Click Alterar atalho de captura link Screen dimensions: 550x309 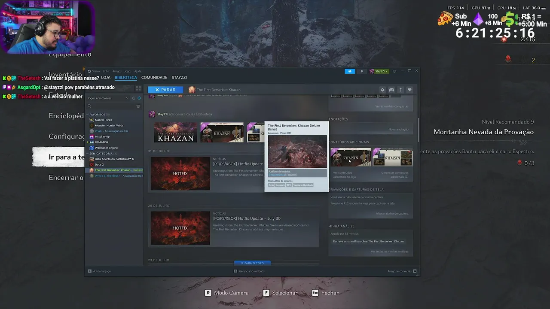(392, 213)
